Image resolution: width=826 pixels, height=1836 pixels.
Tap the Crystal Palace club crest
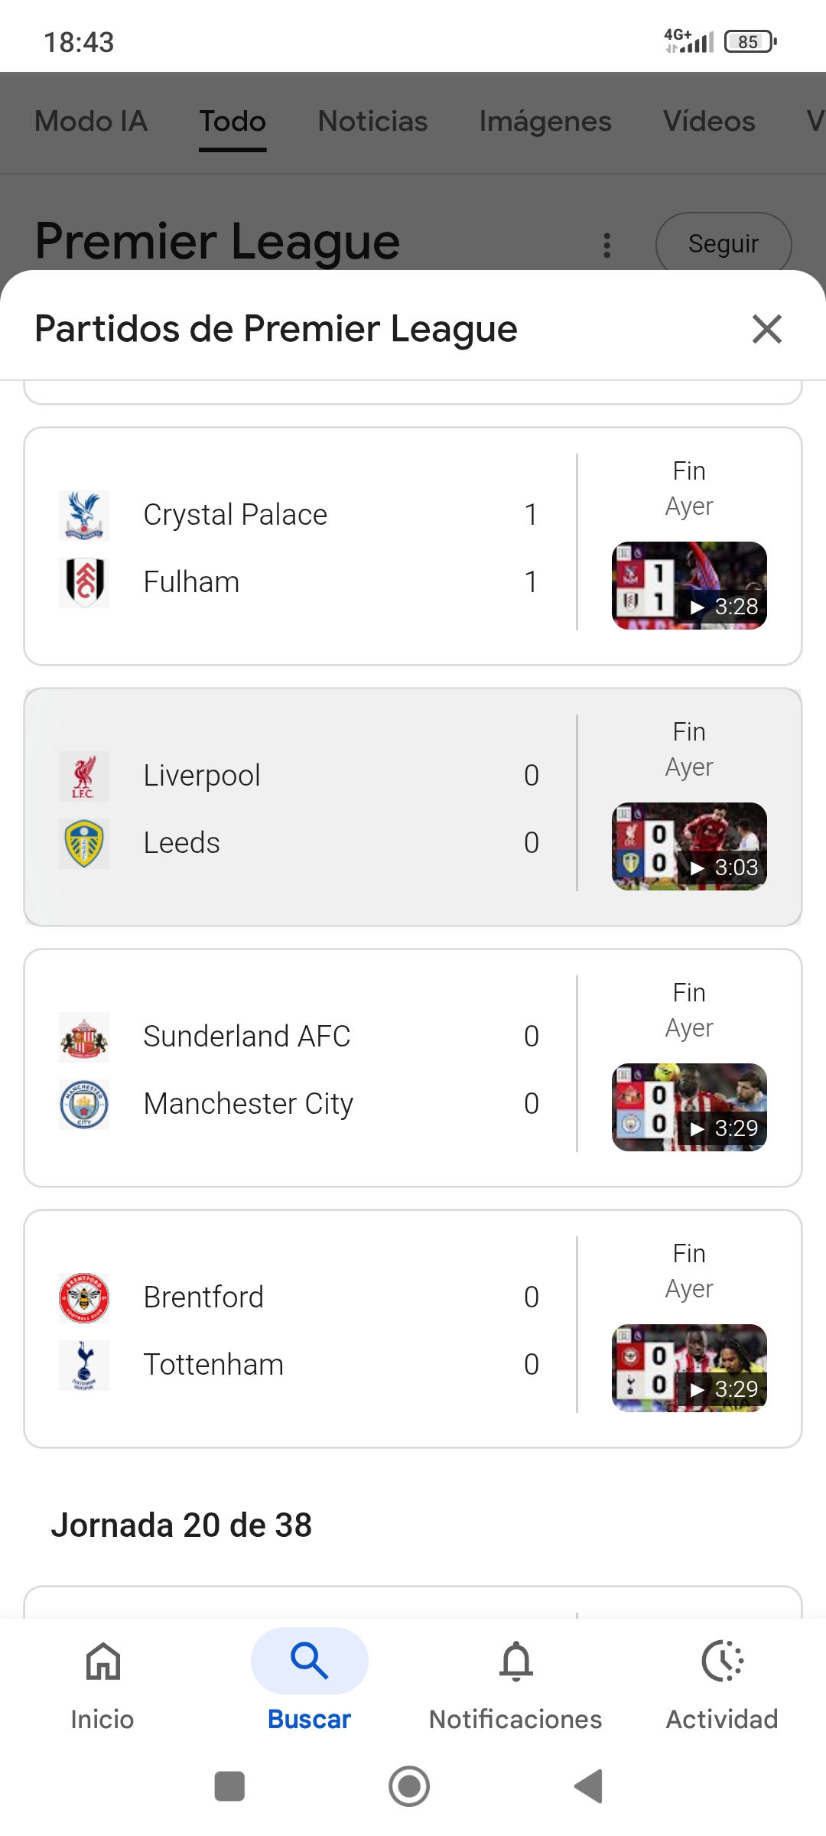pos(84,515)
